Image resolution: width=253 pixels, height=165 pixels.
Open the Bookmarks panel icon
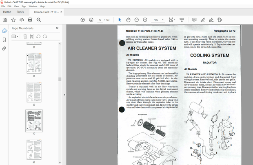pos(4,40)
